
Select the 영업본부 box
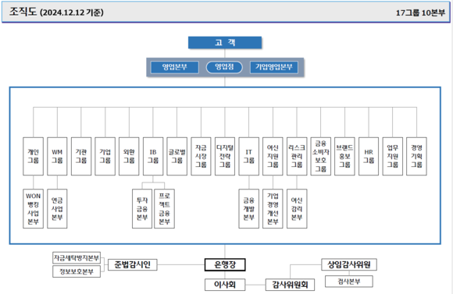coord(174,67)
